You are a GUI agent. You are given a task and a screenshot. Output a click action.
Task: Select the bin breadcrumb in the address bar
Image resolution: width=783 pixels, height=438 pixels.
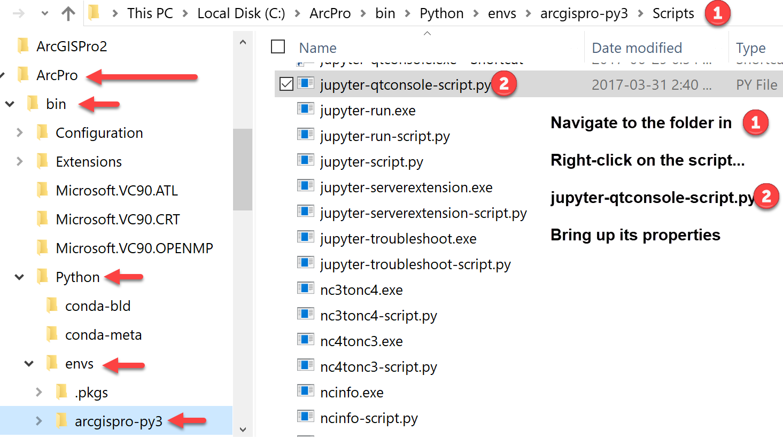(x=385, y=13)
